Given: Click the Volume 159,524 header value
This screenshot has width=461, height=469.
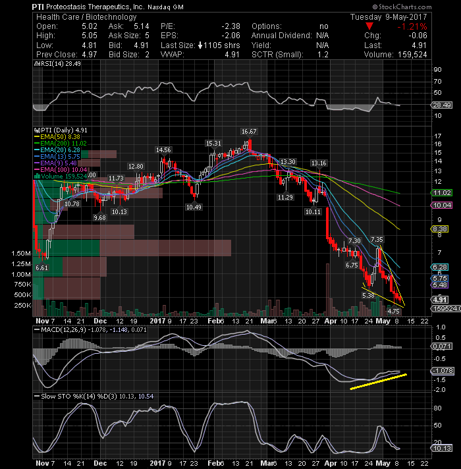Looking at the screenshot, I should click(x=412, y=55).
